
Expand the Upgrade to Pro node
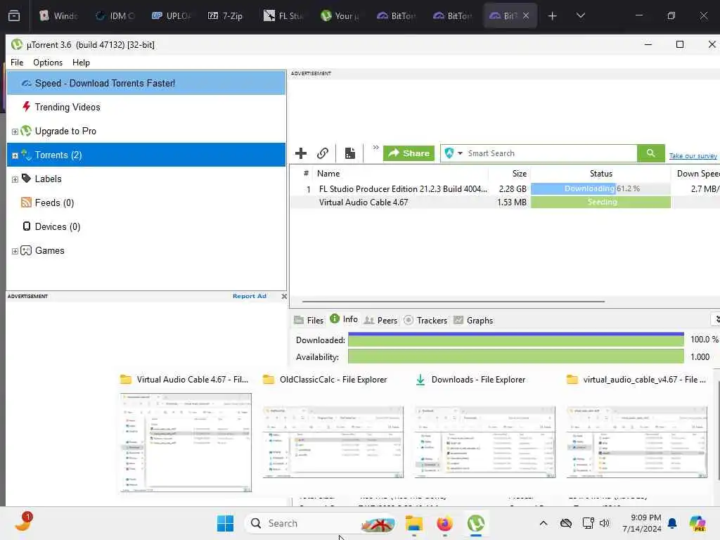[x=15, y=131]
